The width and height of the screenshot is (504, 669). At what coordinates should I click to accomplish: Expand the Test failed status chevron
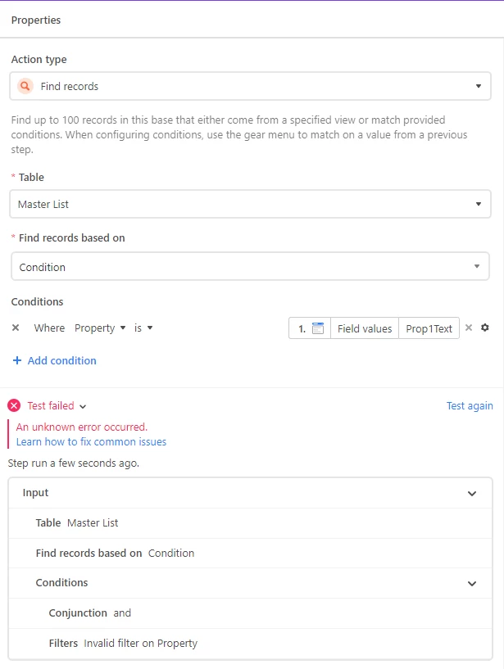(83, 406)
